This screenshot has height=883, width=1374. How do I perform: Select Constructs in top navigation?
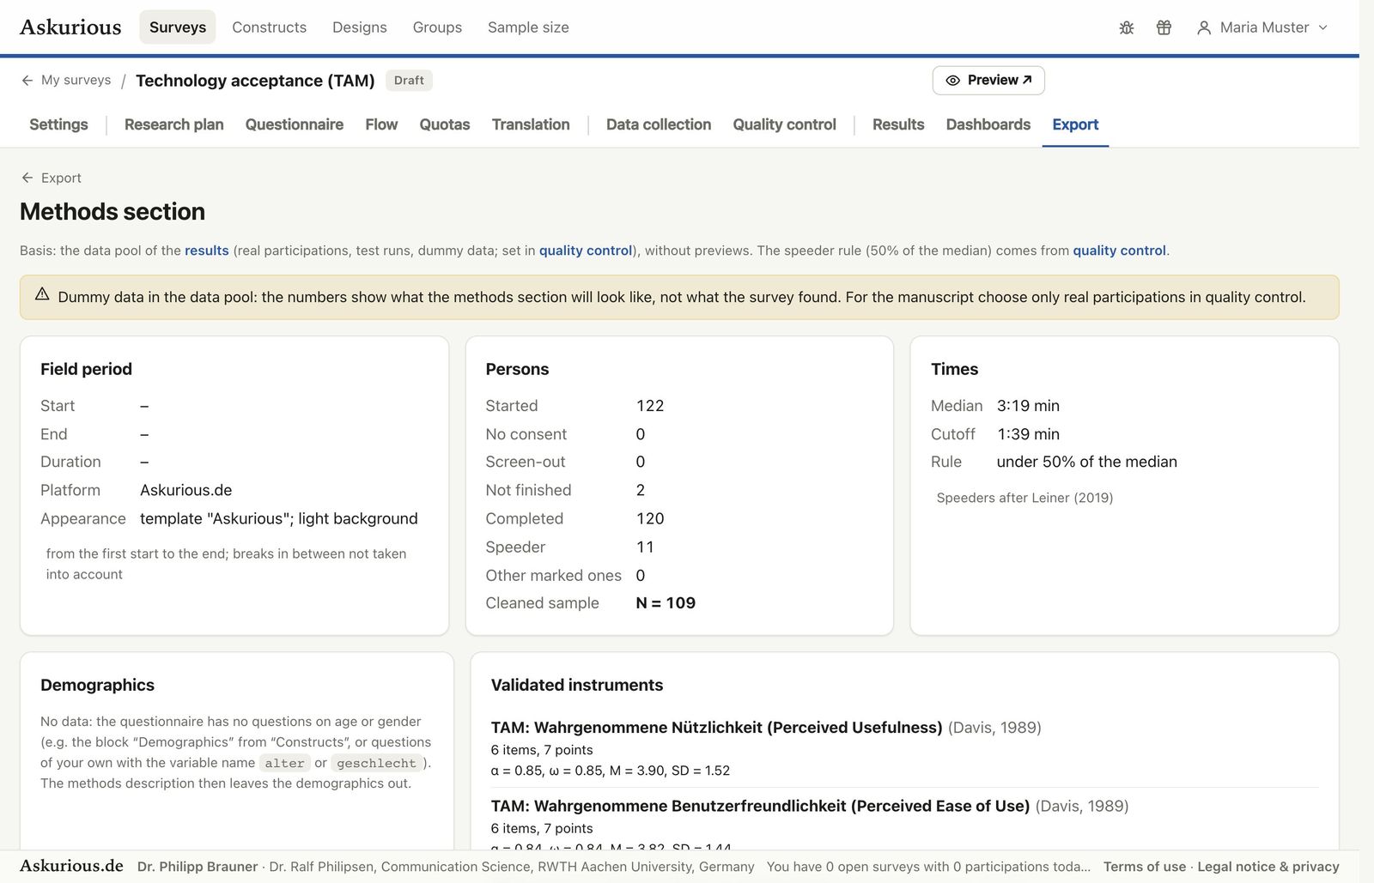pos(269,27)
